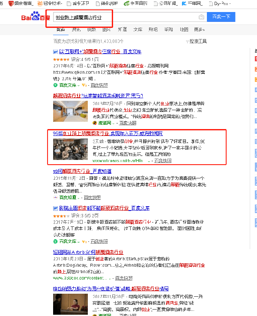Open result 影院主题酒店能不能颠覆酒店行业
Screen dimensions: 257x316
[x=104, y=208]
